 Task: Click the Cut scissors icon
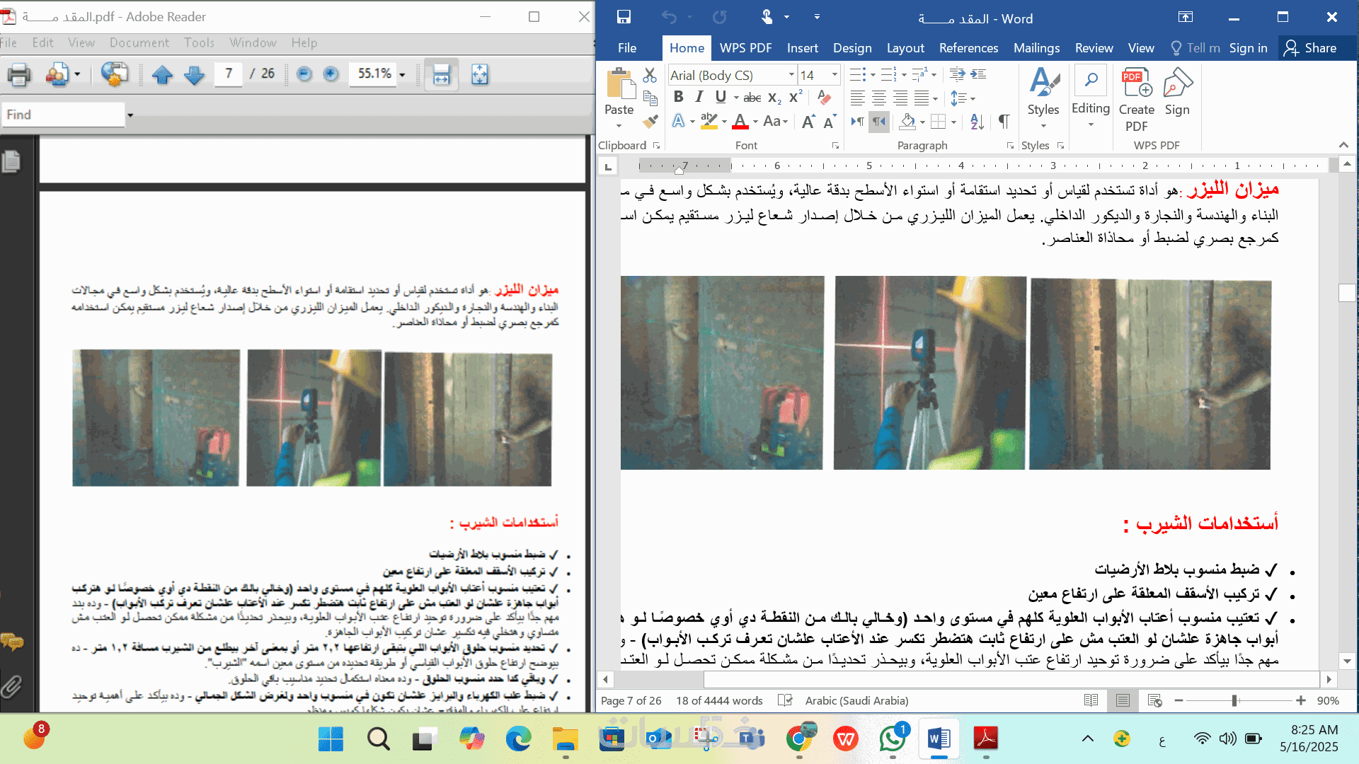(x=650, y=75)
